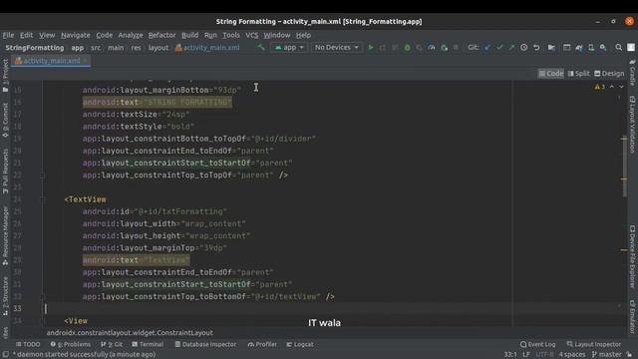Open the Terminal tool window
The width and height of the screenshot is (638, 359).
click(148, 344)
